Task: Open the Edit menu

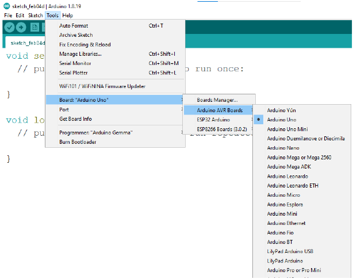Action: coord(20,16)
